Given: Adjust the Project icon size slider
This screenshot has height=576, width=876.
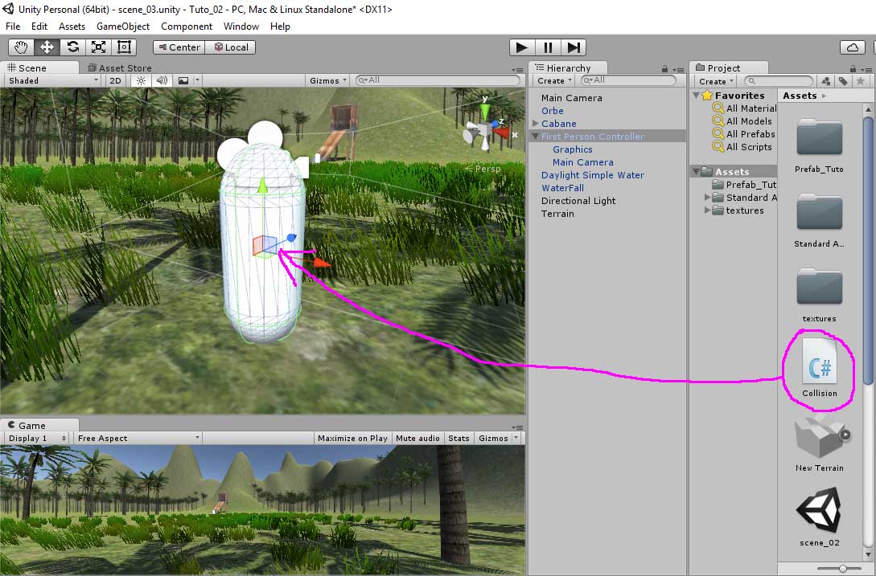Looking at the screenshot, I should pyautogui.click(x=842, y=568).
